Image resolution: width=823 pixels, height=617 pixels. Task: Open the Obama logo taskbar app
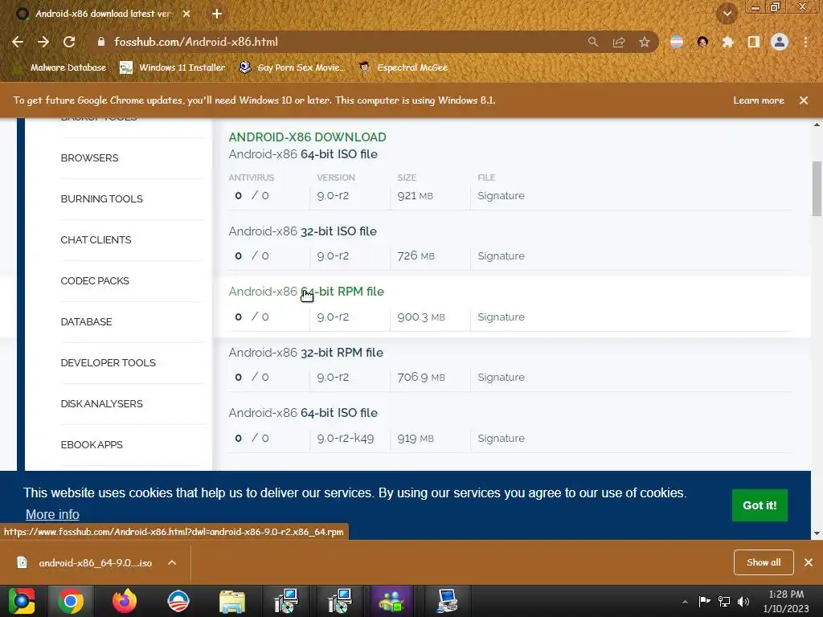[178, 601]
